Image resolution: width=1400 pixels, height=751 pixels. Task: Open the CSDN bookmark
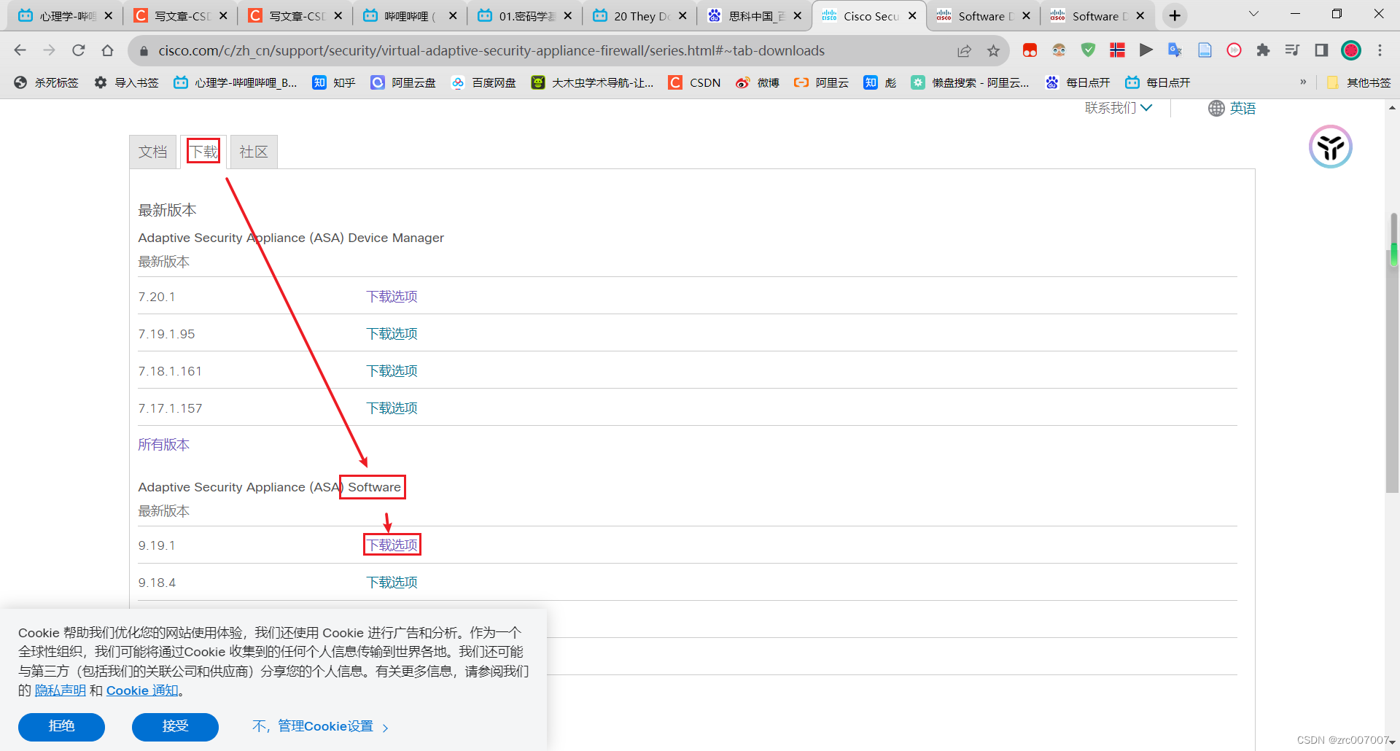coord(695,82)
